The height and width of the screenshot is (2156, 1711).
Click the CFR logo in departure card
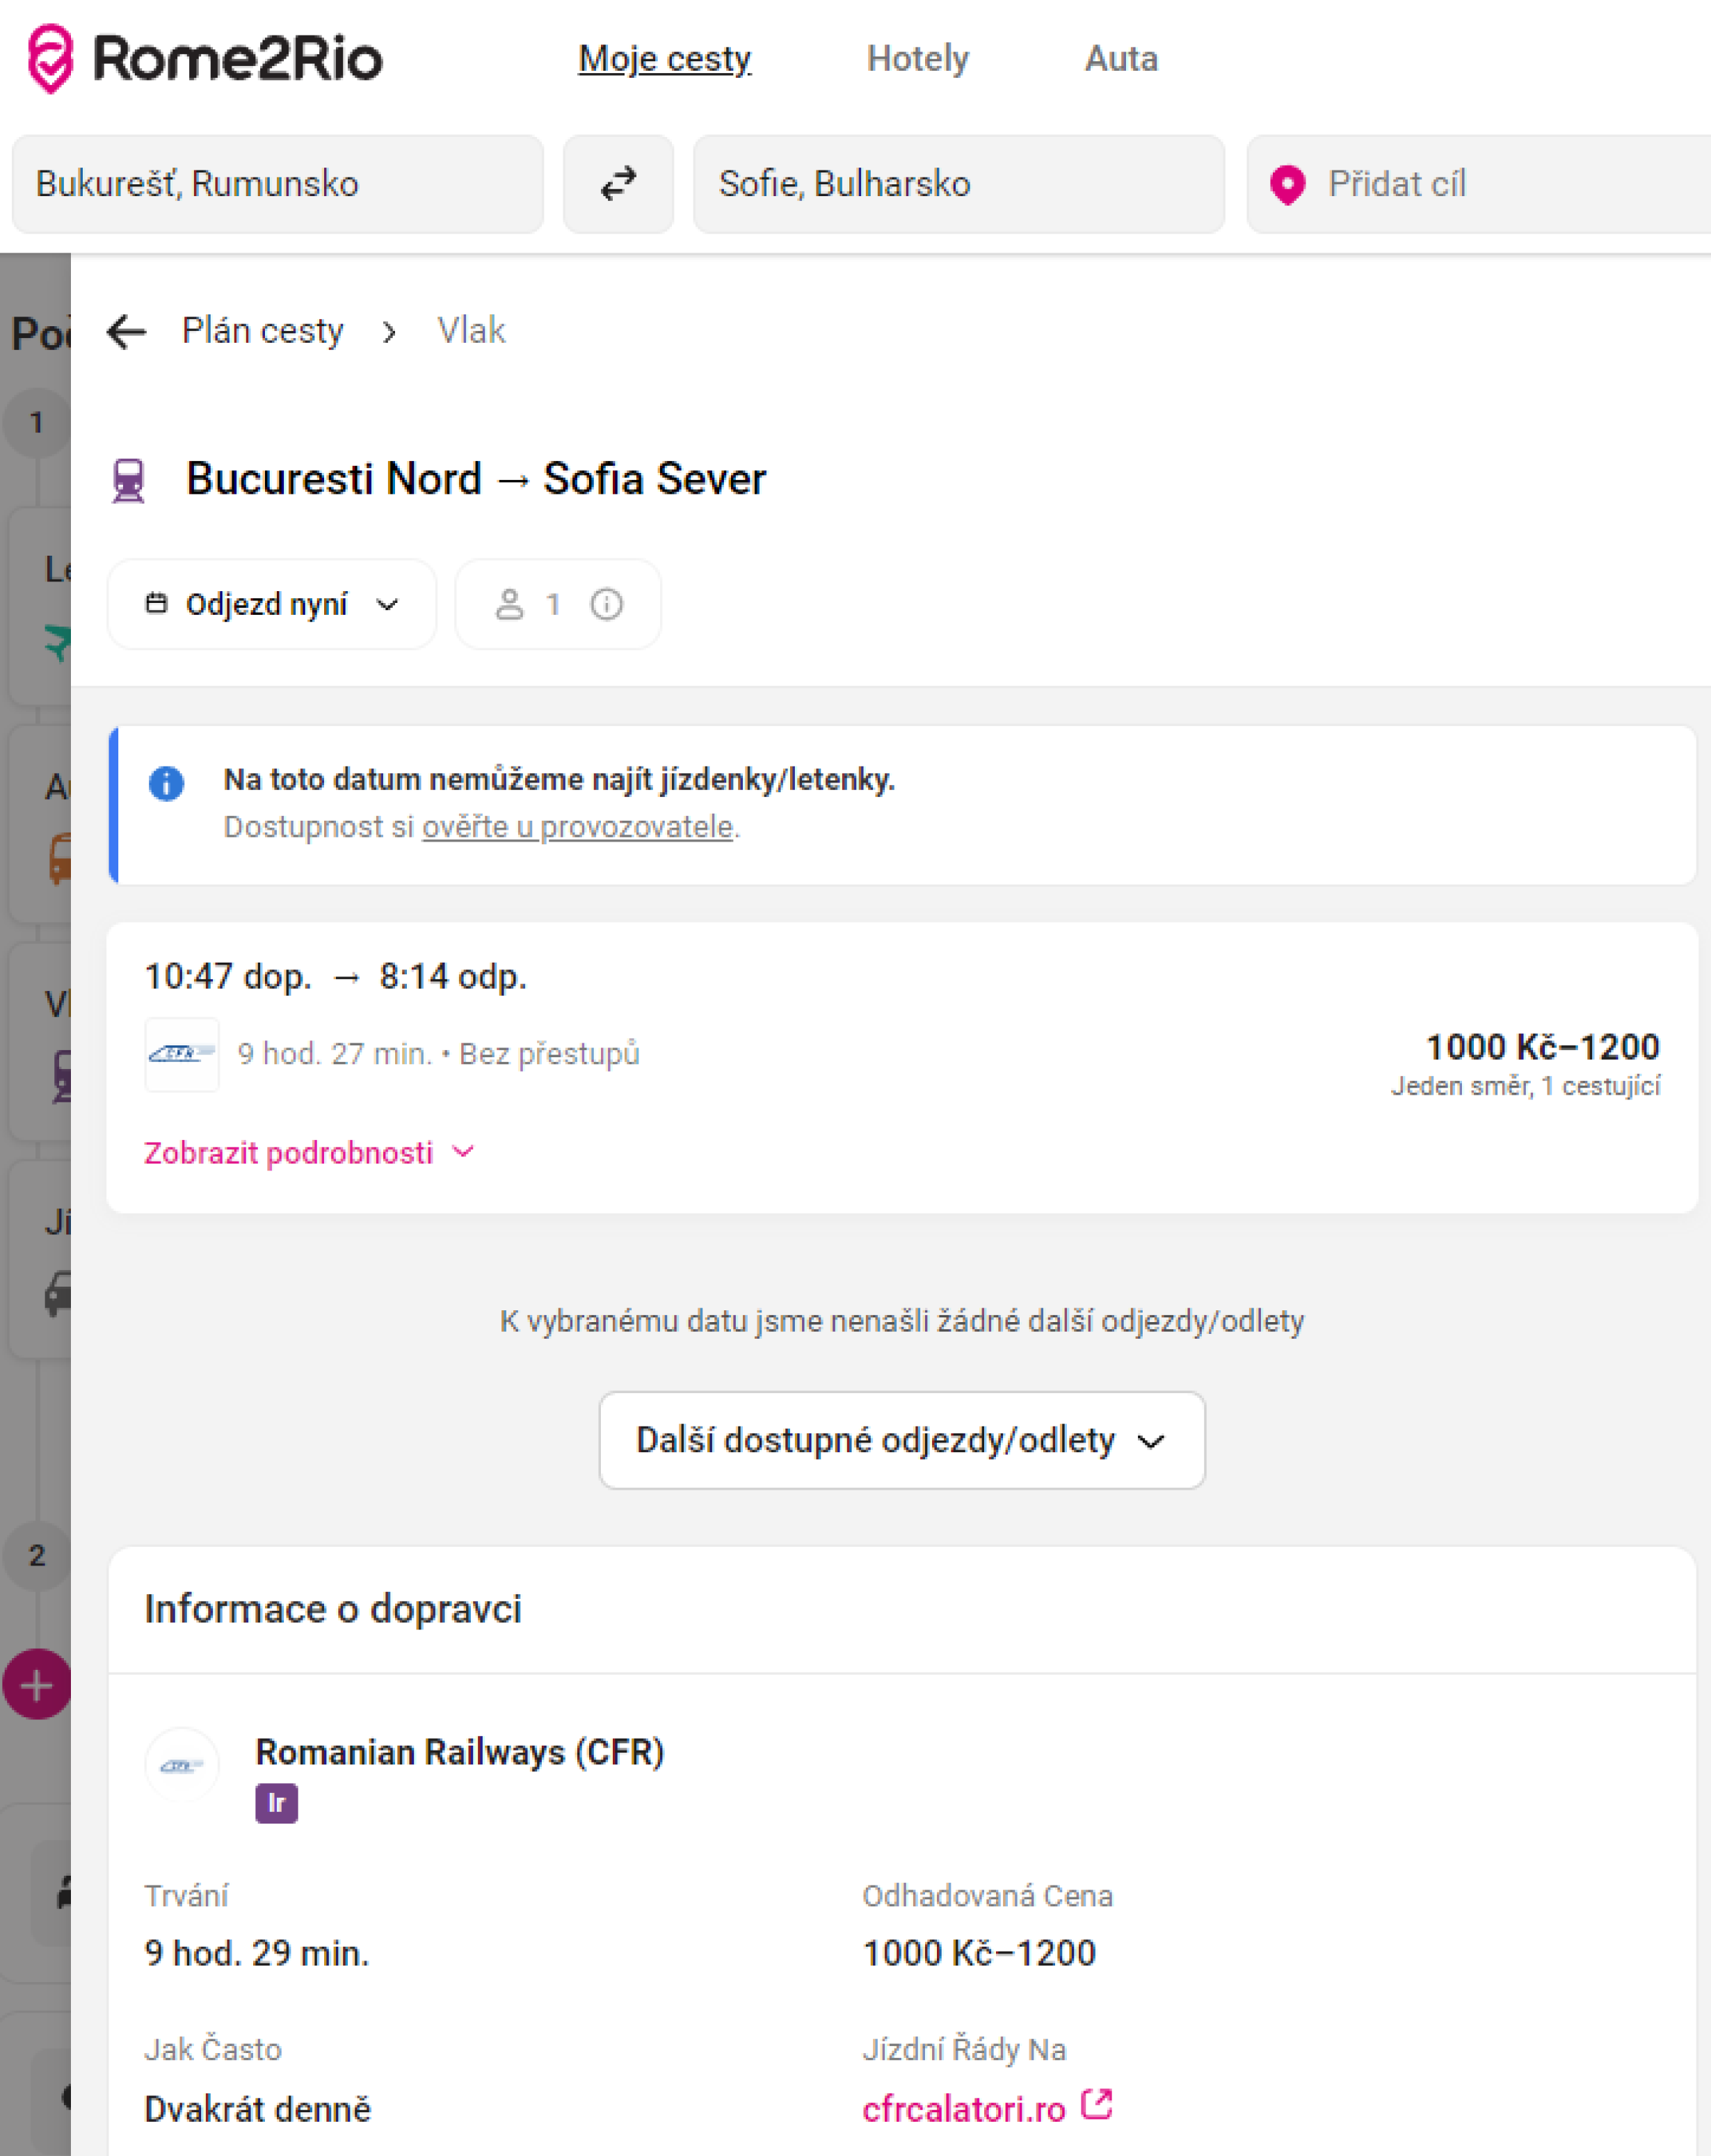coord(182,1054)
